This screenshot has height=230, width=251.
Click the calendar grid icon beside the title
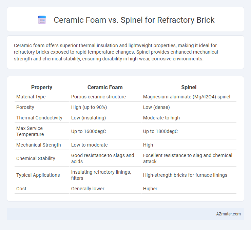tap(42, 20)
